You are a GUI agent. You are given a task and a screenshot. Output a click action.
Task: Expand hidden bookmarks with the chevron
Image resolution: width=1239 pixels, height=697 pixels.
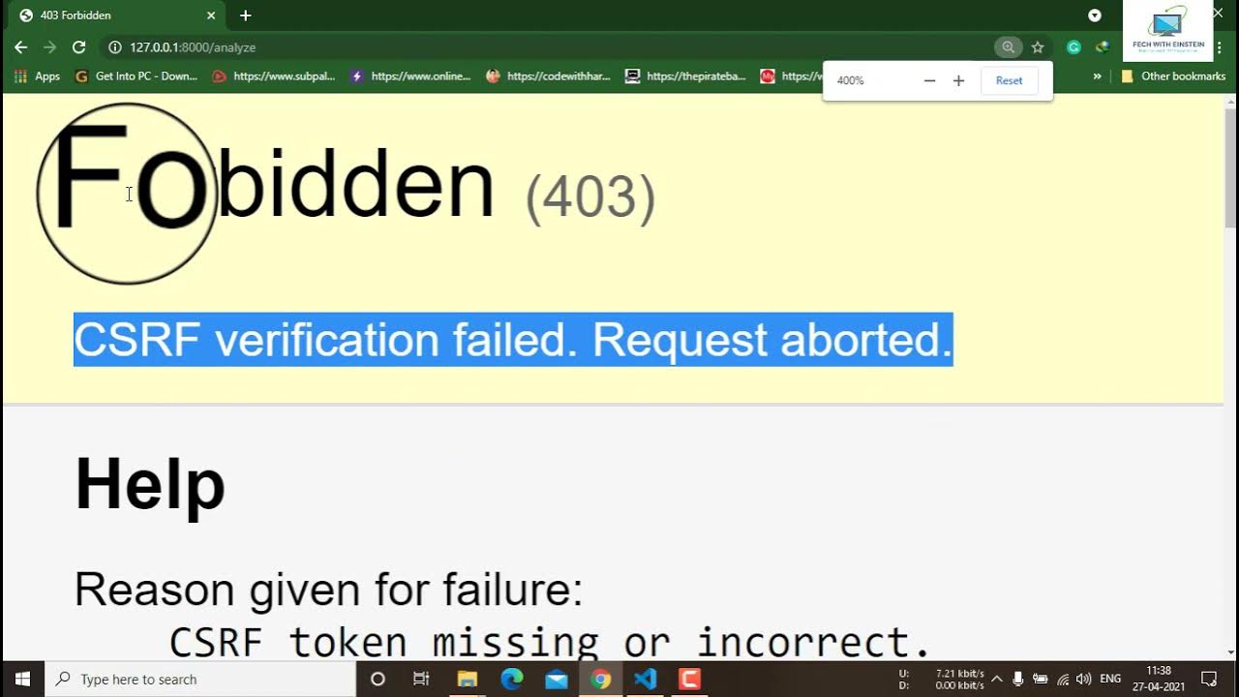click(x=1097, y=76)
